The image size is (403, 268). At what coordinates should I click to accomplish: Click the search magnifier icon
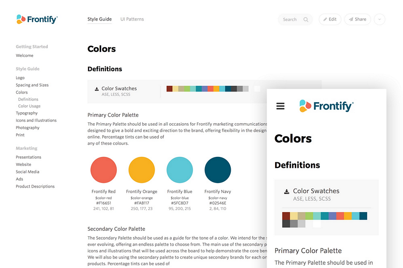306,20
